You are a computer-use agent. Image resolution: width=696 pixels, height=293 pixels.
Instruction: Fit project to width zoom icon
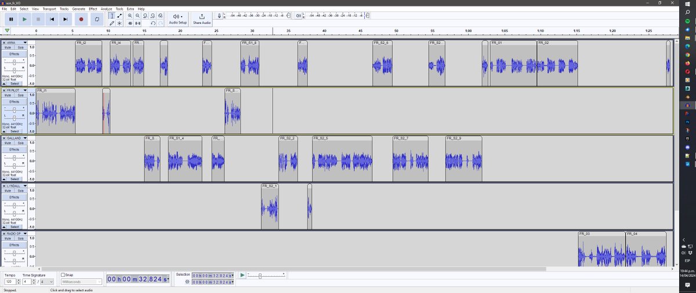(152, 16)
